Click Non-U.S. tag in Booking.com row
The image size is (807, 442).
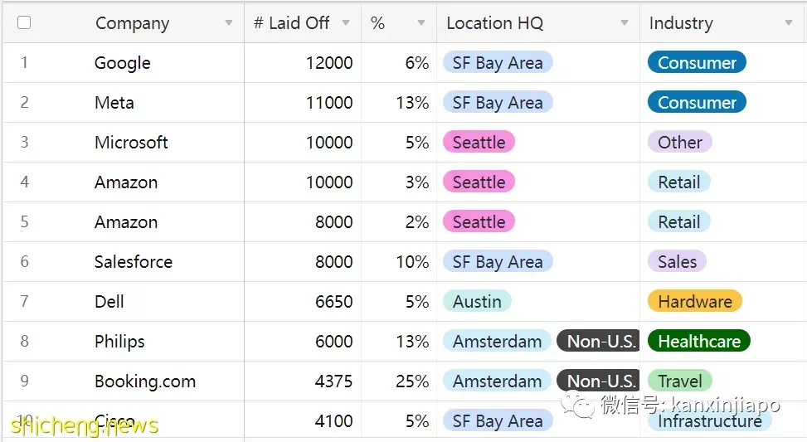point(599,381)
